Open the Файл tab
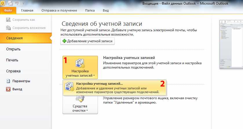243x129 pixels. [x=8, y=10]
